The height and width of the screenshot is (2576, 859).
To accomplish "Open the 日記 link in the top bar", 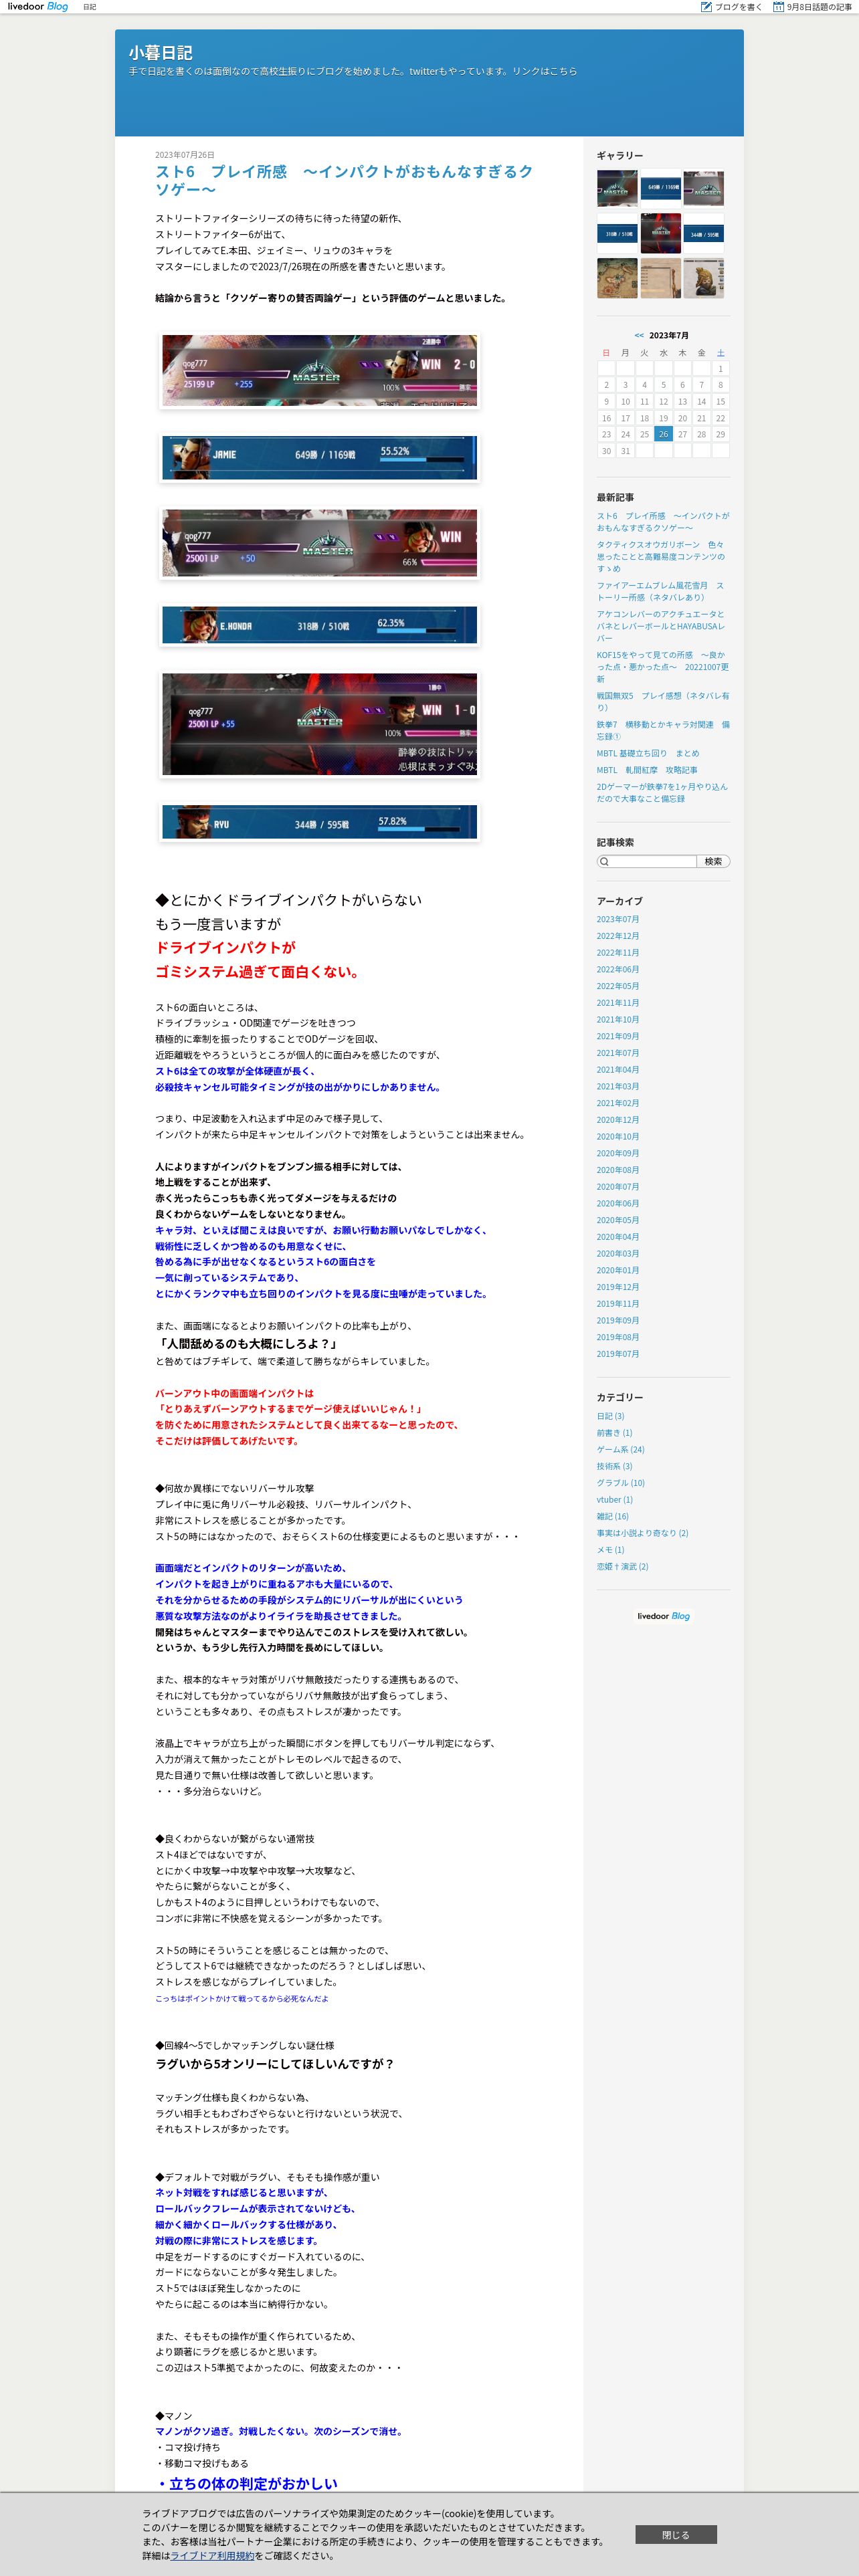I will pos(90,7).
